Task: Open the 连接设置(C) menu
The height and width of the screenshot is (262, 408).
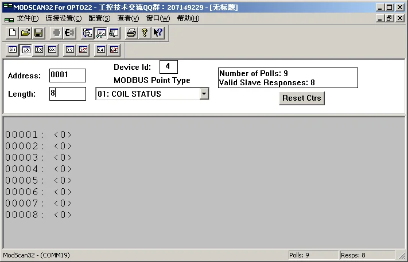Action: pyautogui.click(x=64, y=18)
